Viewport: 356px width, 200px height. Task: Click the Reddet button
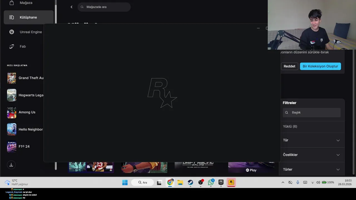[290, 66]
